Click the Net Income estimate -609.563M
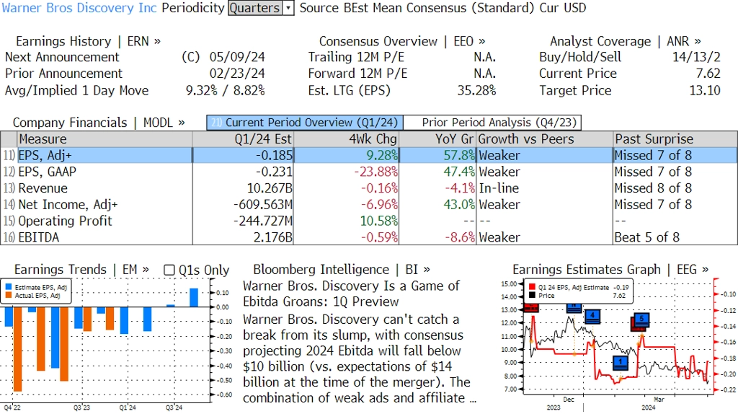Screen dimensions: 738x414 tap(263, 205)
